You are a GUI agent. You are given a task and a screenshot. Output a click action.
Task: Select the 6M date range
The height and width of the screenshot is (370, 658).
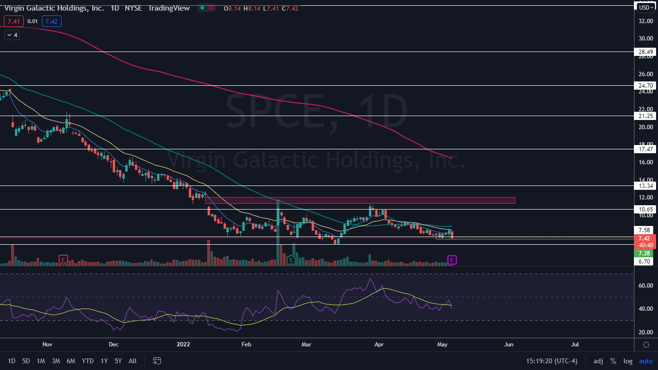point(71,361)
